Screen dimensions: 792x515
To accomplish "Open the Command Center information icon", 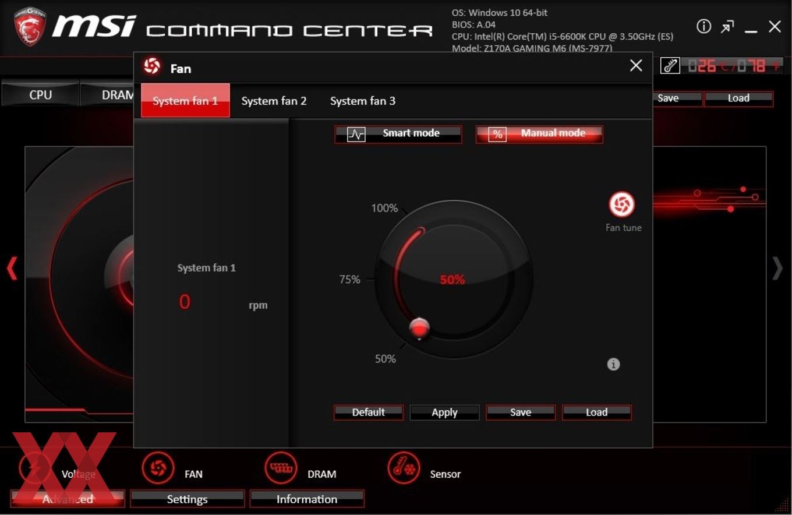I will (x=703, y=26).
